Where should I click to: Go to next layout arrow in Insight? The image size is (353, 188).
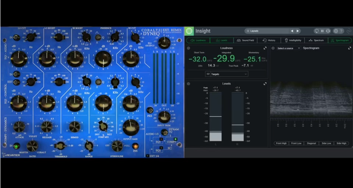298,31
